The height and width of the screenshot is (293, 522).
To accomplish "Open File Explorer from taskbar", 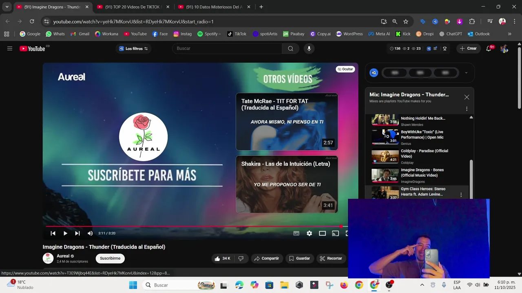I will coord(284,285).
